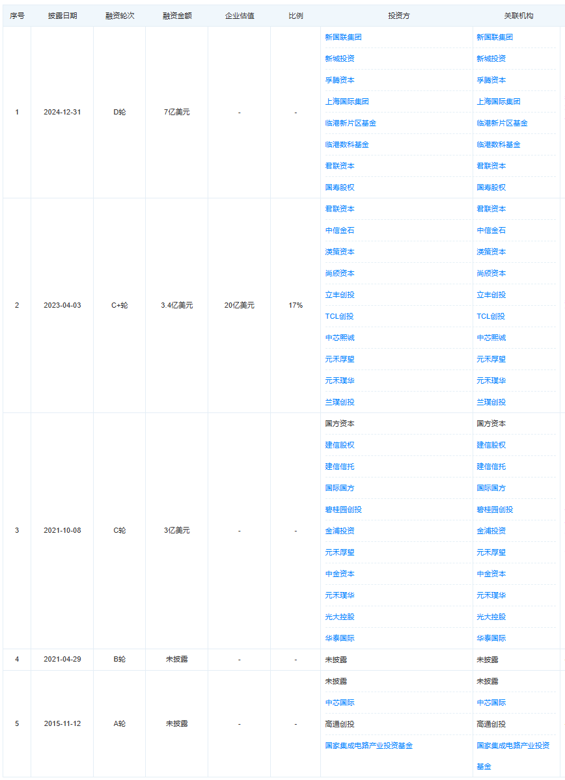Click the 披露日期 column header
The image size is (565, 780).
(62, 16)
